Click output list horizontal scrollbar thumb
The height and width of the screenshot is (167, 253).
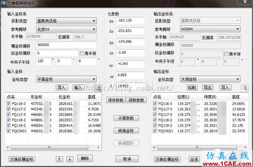point(197,148)
